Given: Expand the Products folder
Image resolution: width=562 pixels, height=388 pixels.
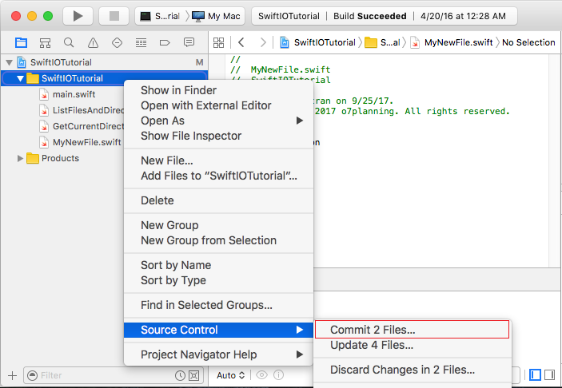Looking at the screenshot, I should (x=20, y=158).
